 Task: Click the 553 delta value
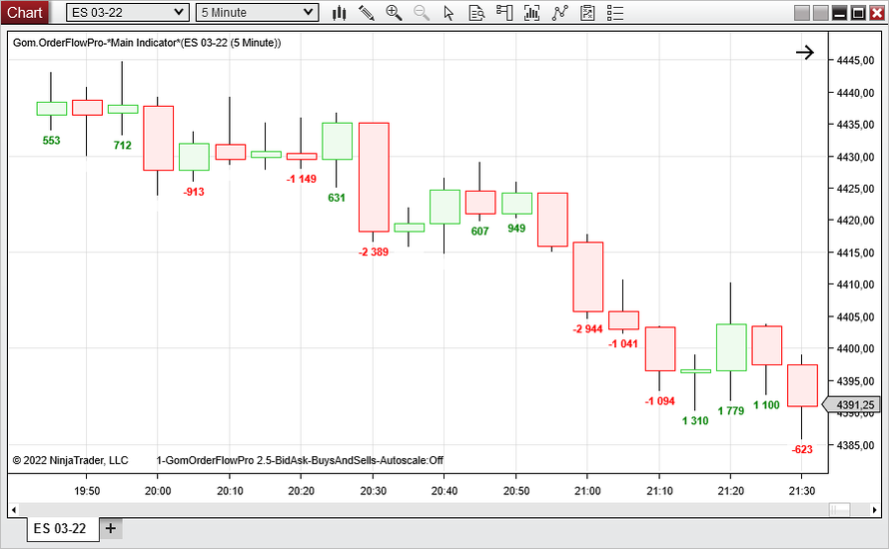(x=51, y=141)
